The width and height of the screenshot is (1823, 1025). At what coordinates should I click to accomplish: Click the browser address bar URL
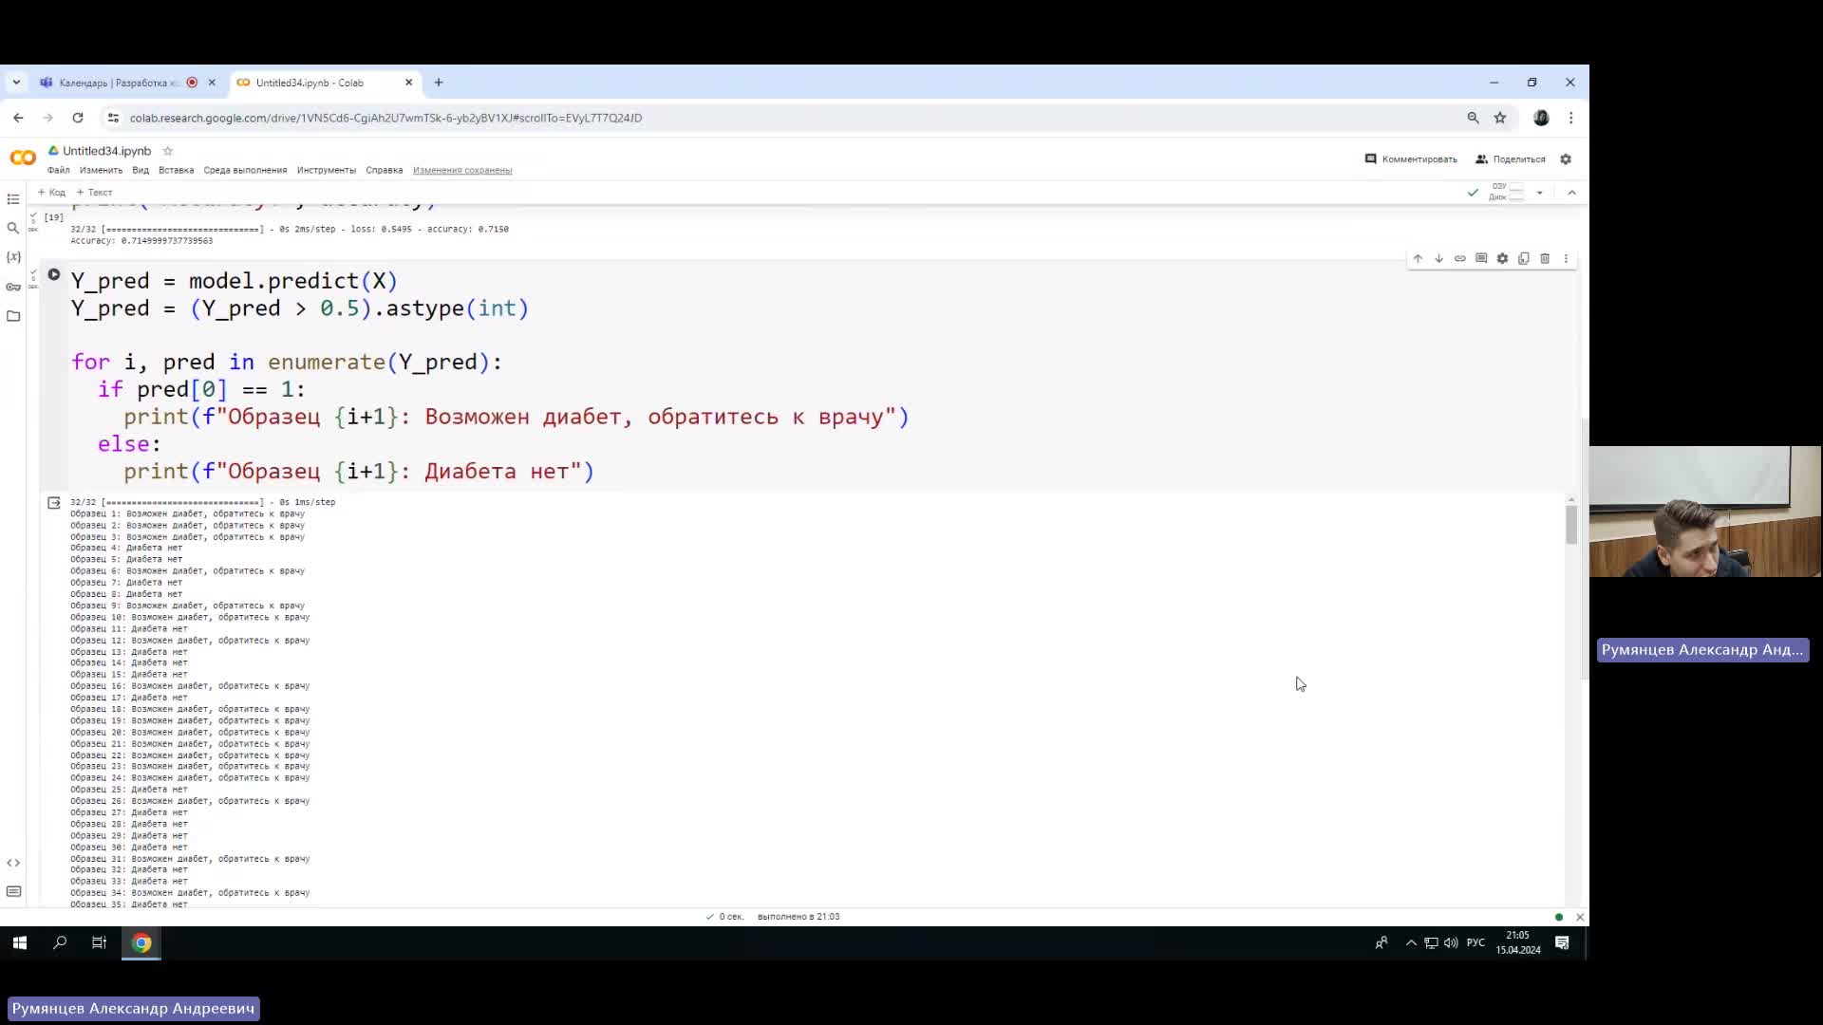point(385,118)
